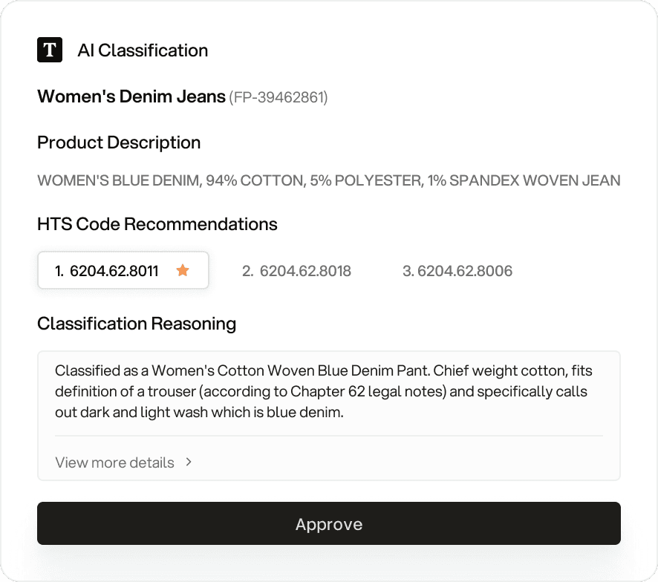Click the chevron next to View more details
658x582 pixels.
(189, 462)
